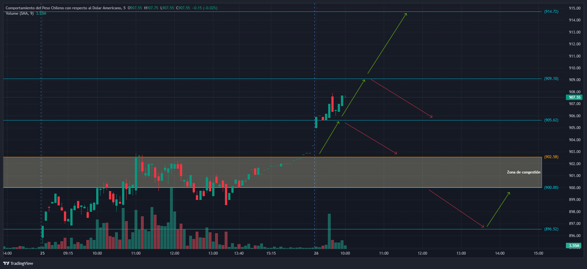The image size is (587, 269).
Task: Click the Volume (SMA, 9) indicator label
Action: click(x=20, y=13)
